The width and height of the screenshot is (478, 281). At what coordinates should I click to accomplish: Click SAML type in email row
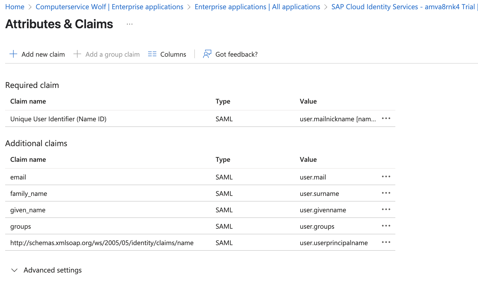[x=224, y=177]
